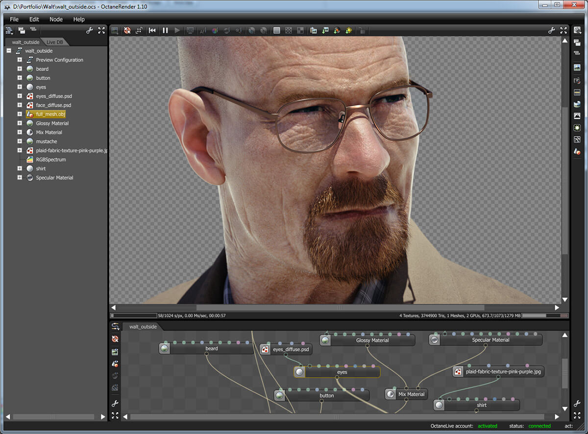The height and width of the screenshot is (434, 588).
Task: Expand the Preview Configuration tree item
Action: 20,60
